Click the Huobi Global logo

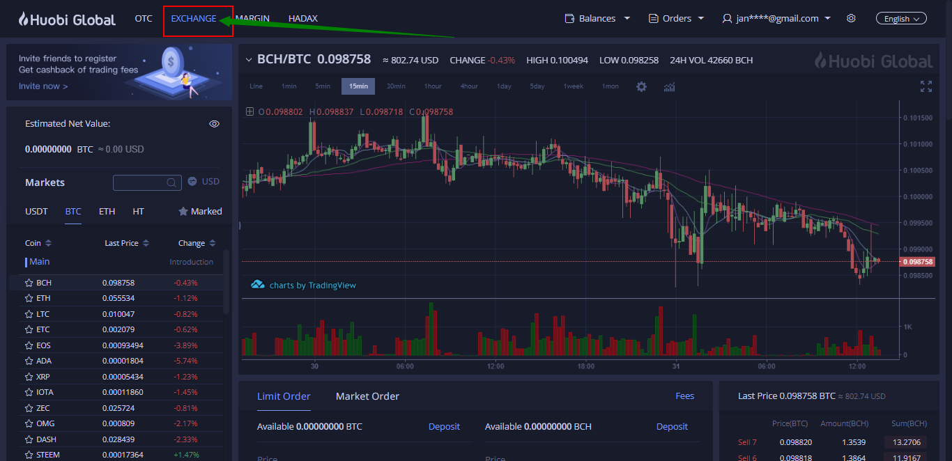(x=67, y=19)
